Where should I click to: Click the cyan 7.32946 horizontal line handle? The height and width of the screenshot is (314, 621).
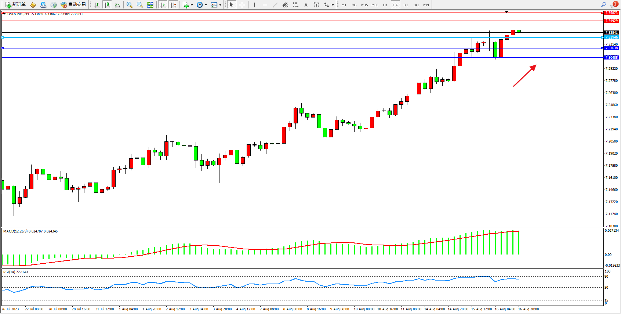click(3, 37)
